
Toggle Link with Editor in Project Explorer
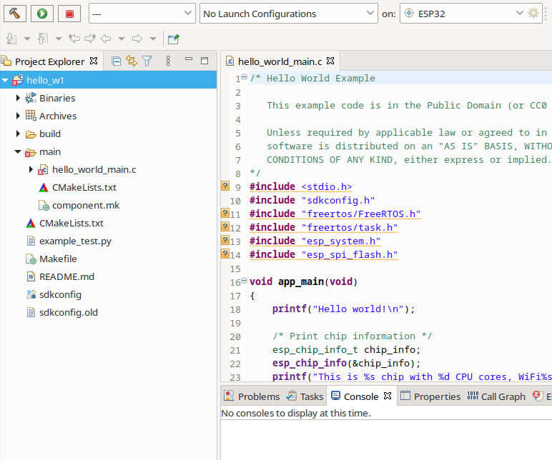132,61
